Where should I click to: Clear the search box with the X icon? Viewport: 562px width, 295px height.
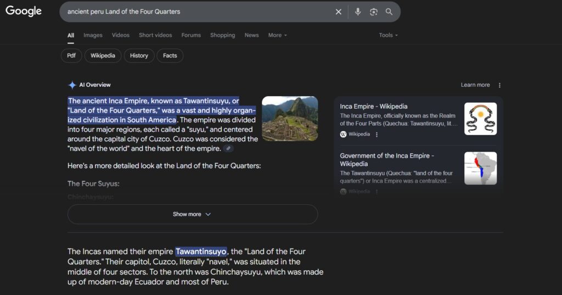pyautogui.click(x=339, y=12)
